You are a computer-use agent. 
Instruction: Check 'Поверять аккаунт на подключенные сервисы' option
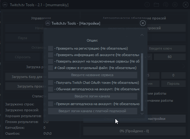click(x=51, y=61)
